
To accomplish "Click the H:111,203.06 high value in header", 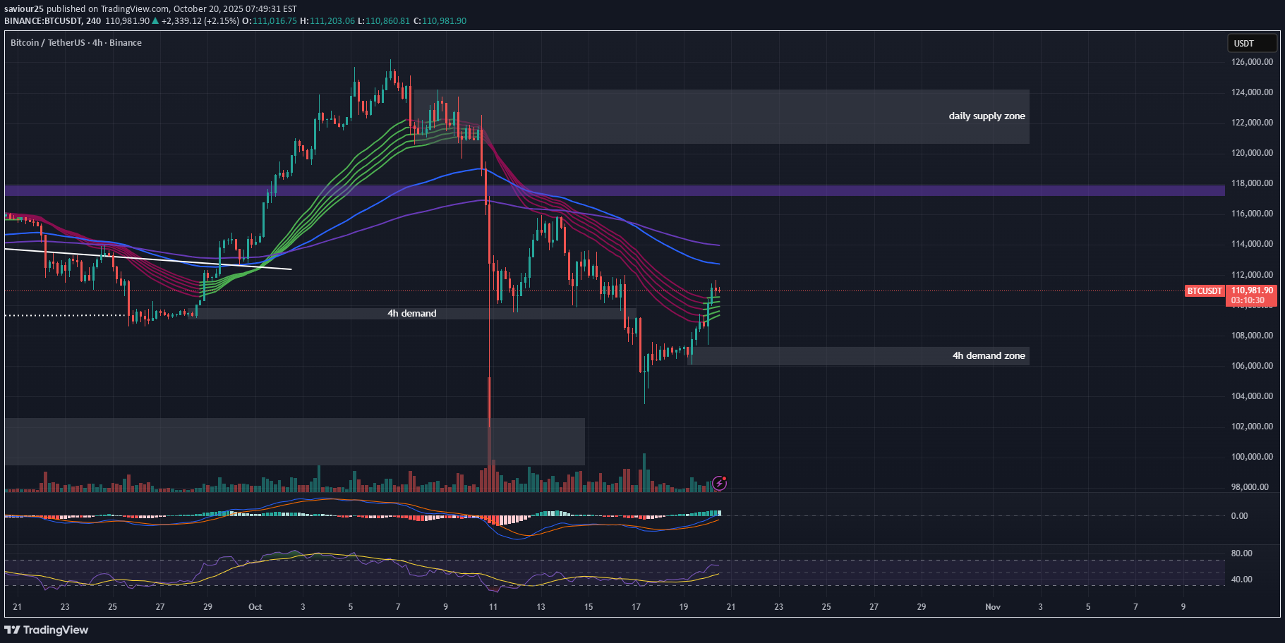I will pos(327,21).
